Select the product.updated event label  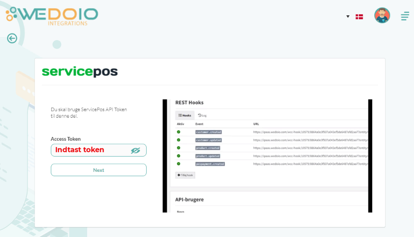click(x=207, y=156)
